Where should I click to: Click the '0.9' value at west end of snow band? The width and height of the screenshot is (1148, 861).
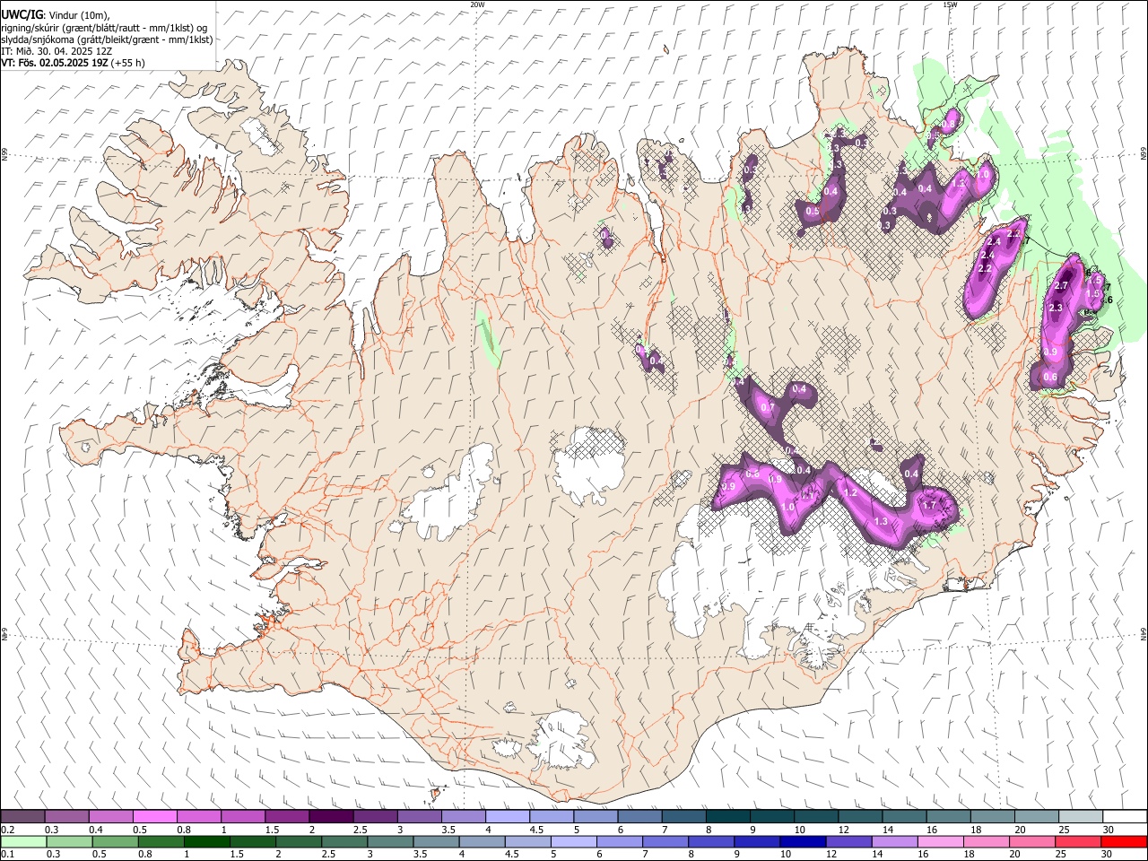click(728, 486)
